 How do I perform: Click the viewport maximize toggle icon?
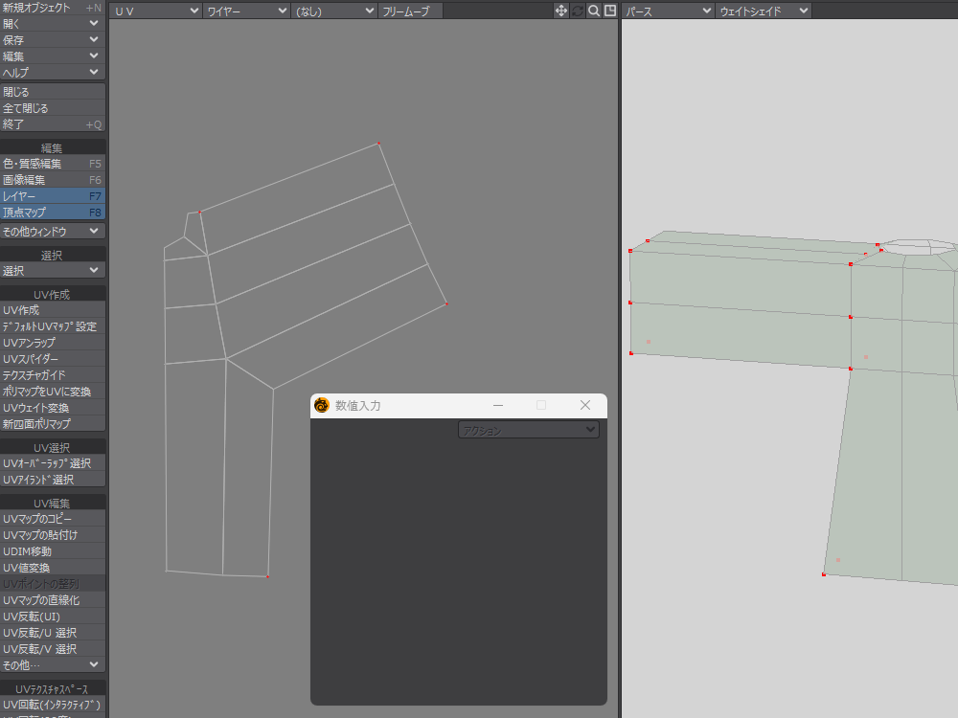coord(609,11)
